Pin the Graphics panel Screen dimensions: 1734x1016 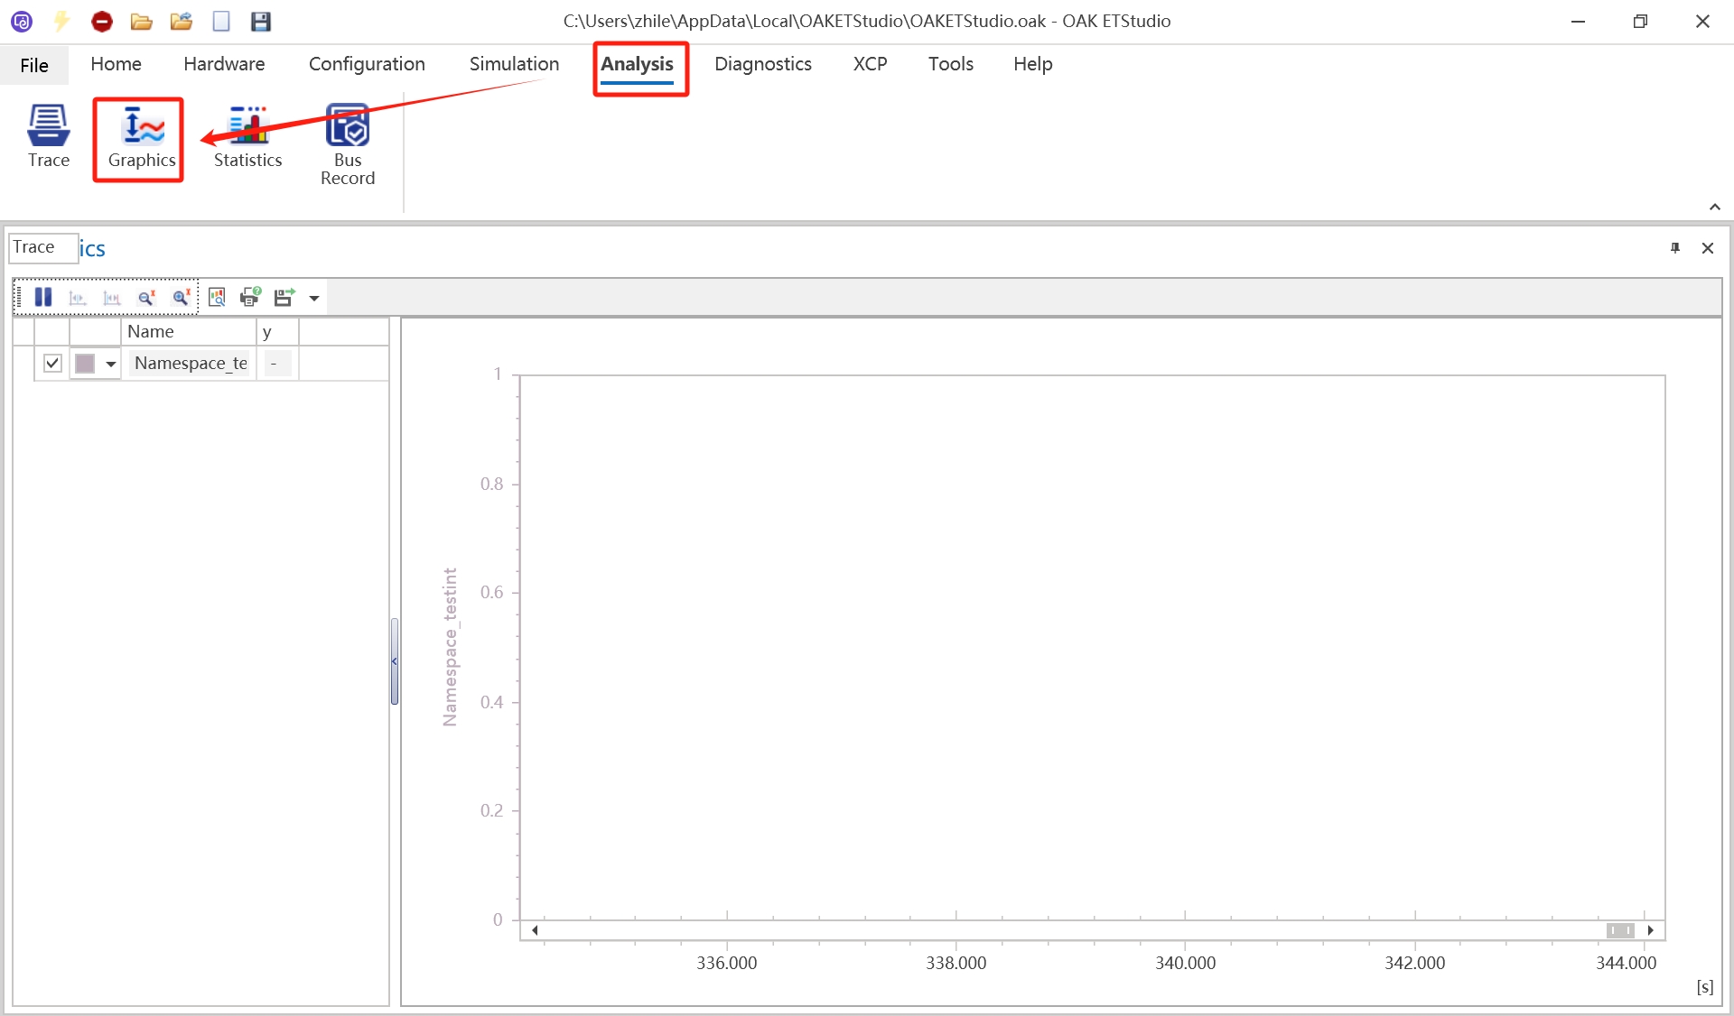[x=1675, y=248]
